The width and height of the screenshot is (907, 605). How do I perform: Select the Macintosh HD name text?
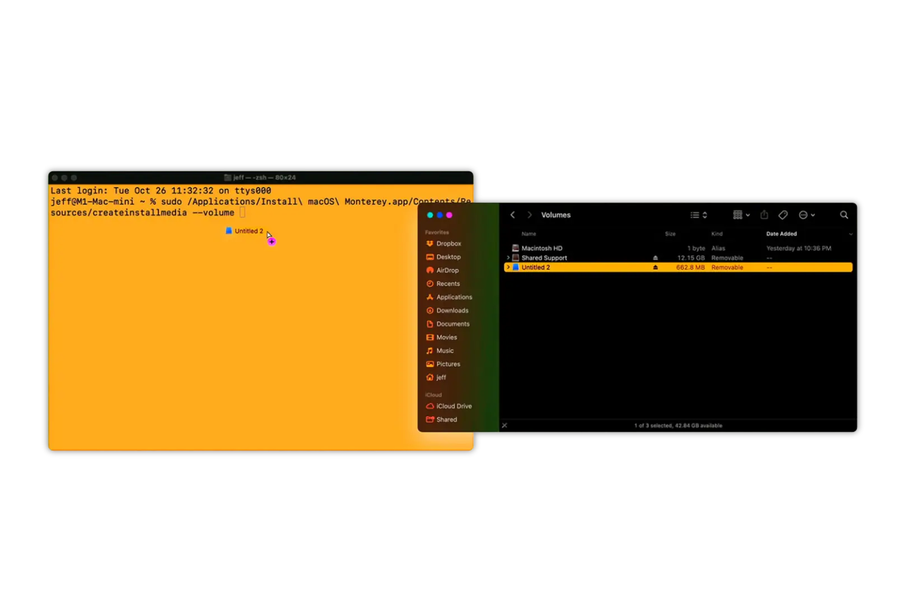tap(542, 248)
